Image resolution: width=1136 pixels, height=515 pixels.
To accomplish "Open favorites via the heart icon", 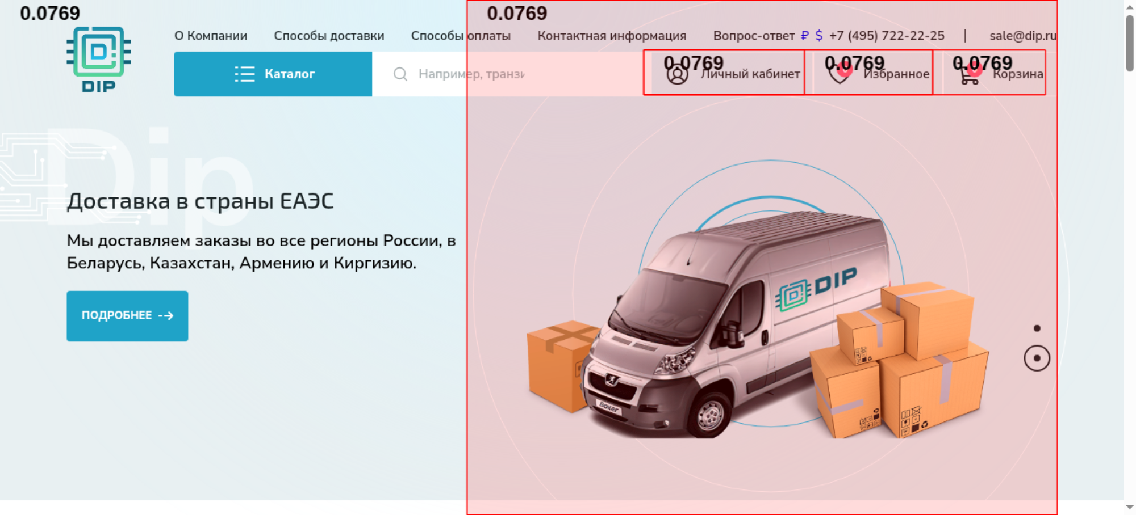I will 839,74.
